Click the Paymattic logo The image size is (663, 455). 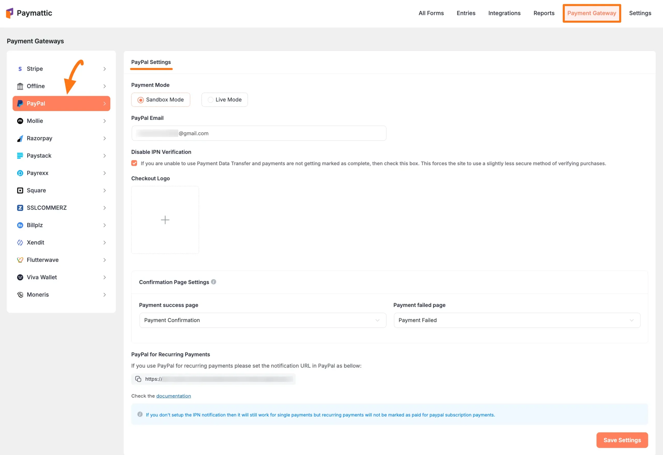click(28, 13)
